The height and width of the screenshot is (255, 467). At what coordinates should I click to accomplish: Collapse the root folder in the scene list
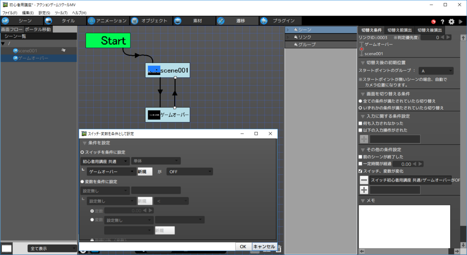point(3,44)
